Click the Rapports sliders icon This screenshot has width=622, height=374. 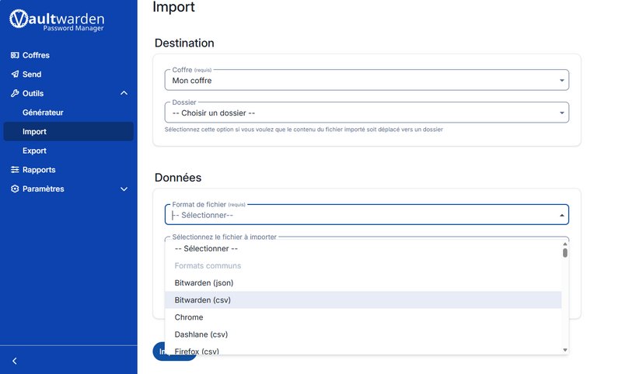(x=15, y=170)
